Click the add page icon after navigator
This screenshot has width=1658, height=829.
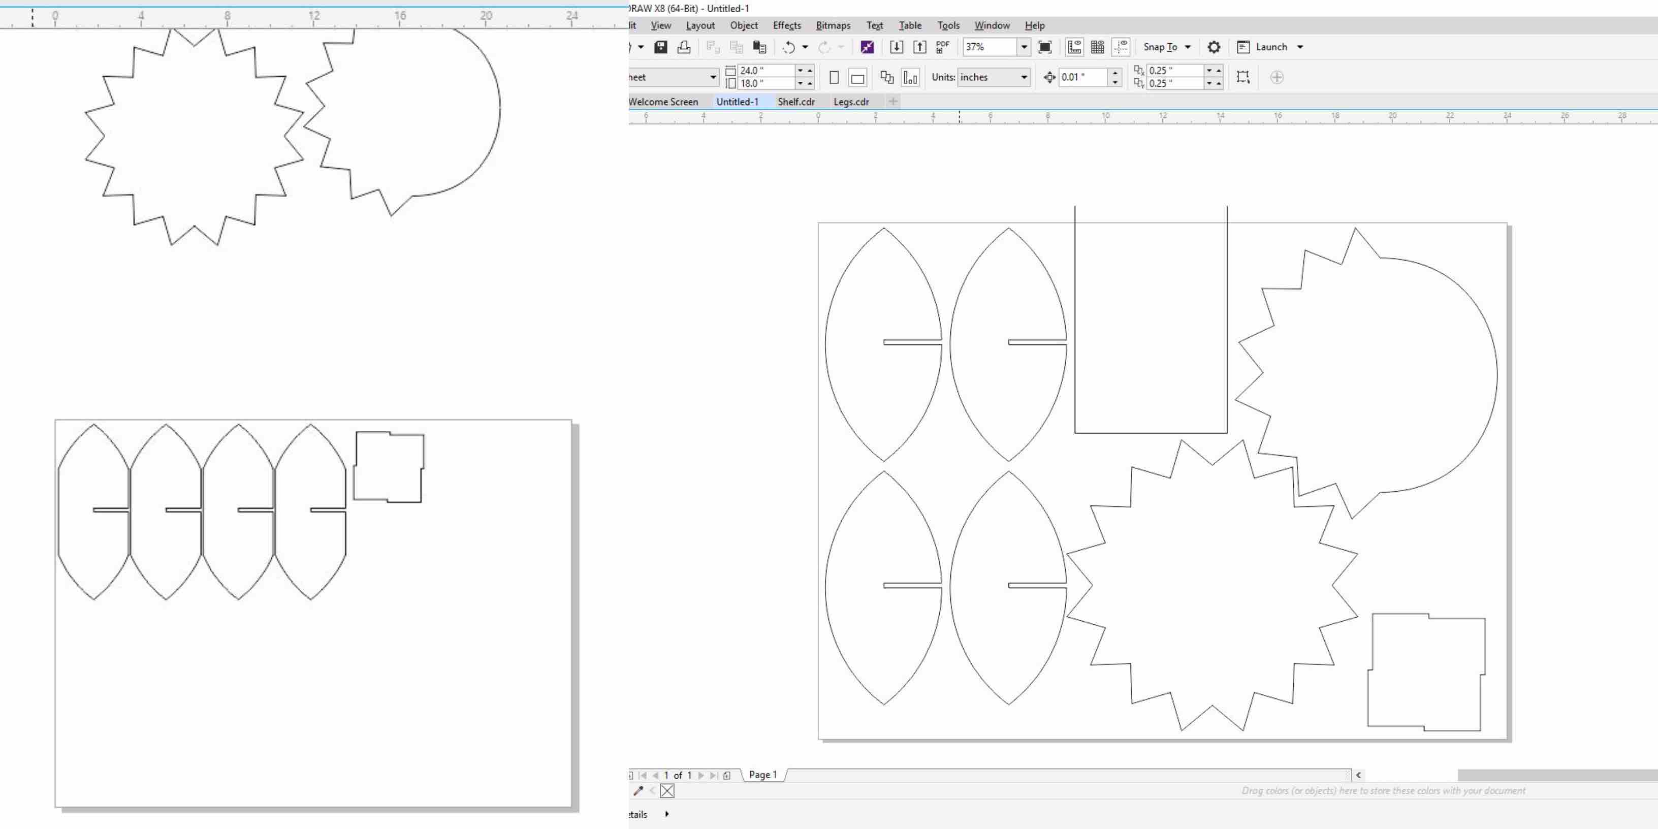[x=727, y=776]
